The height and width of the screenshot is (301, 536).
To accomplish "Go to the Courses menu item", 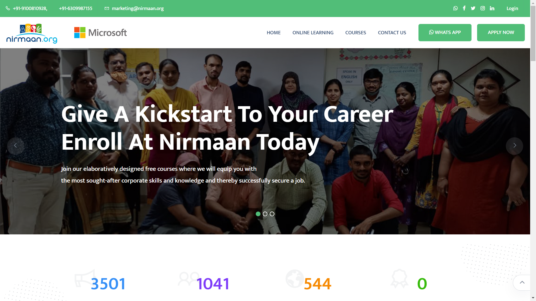I will [355, 33].
